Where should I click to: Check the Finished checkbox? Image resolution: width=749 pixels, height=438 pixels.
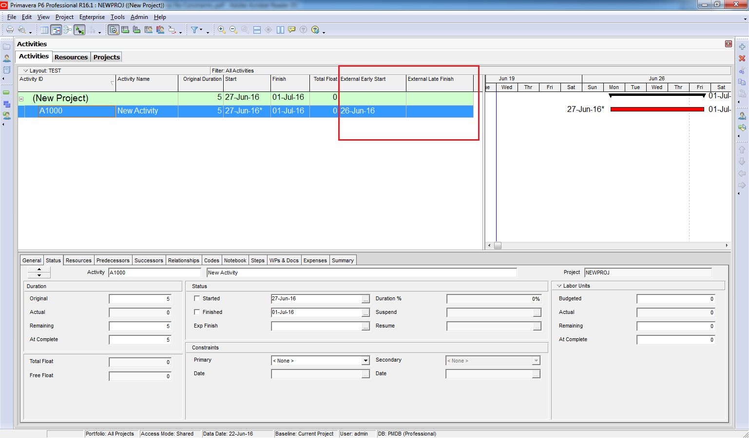(x=197, y=312)
